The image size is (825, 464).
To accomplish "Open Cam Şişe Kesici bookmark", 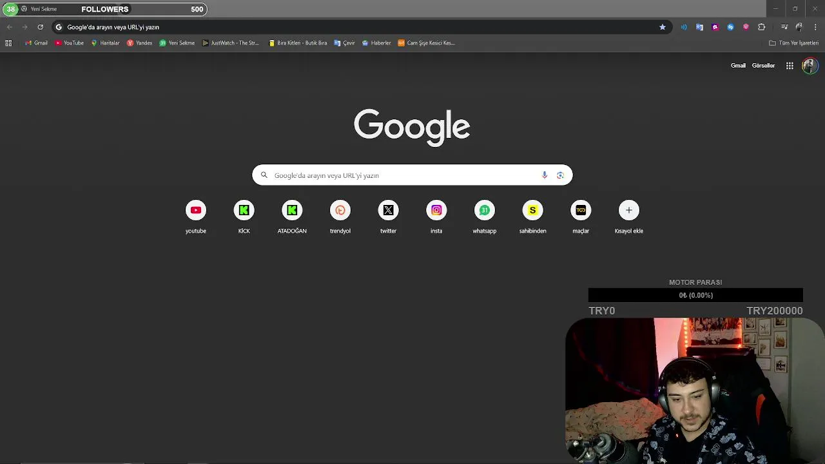I will click(x=427, y=43).
